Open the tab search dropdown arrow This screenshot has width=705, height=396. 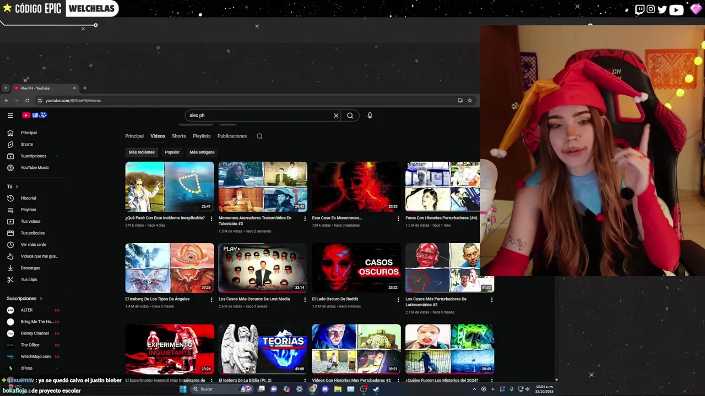(6, 88)
